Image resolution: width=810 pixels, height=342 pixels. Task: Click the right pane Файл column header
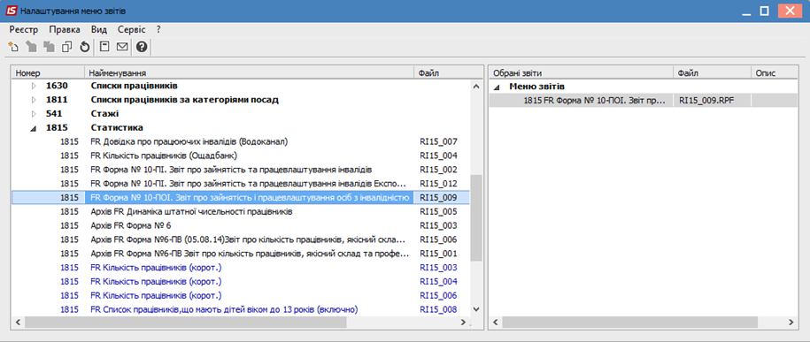click(713, 72)
